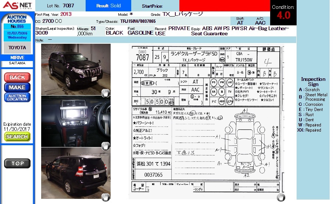The width and height of the screenshot is (333, 204).
Task: Click the Lot No. 7087 header cell
Action: (60, 6)
